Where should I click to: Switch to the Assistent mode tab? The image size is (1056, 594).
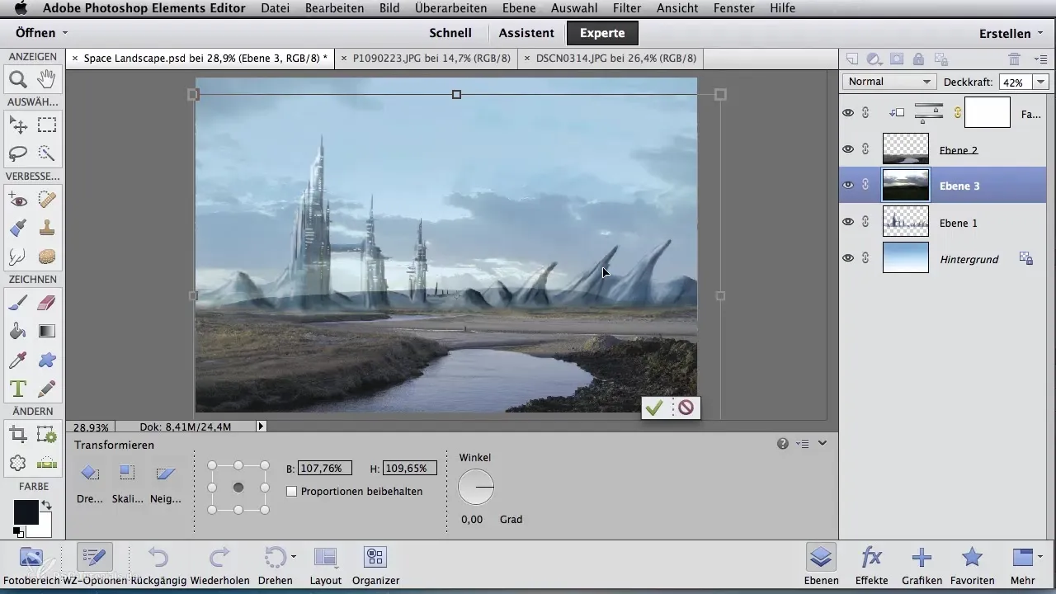coord(526,33)
